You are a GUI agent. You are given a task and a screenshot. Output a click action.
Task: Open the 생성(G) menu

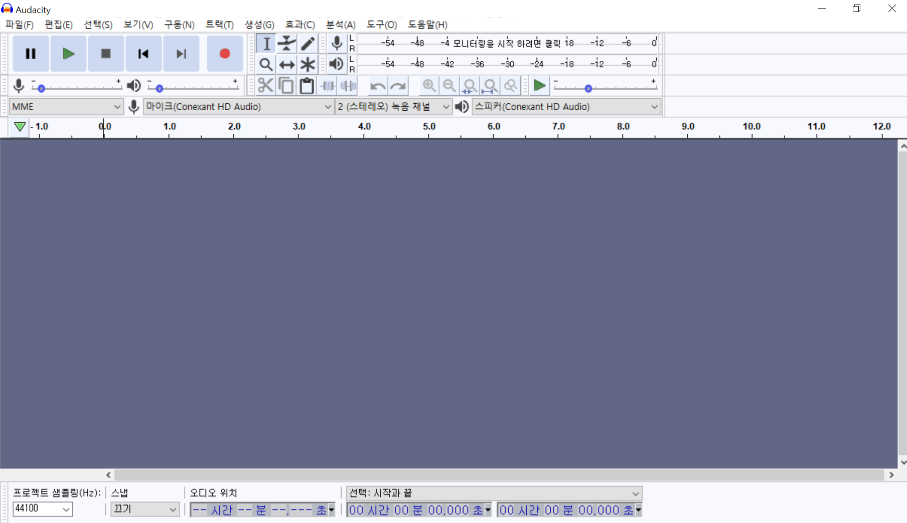[x=259, y=25]
